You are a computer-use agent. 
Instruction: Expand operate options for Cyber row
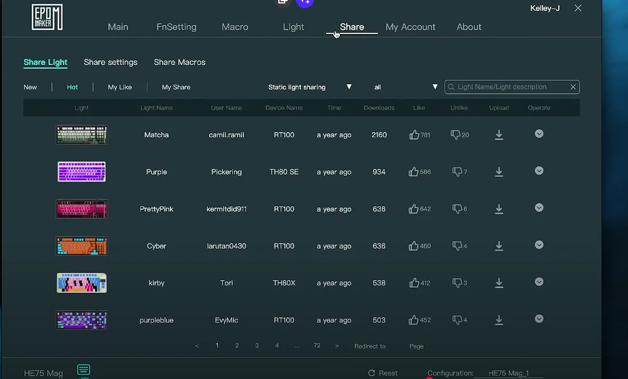click(x=539, y=245)
